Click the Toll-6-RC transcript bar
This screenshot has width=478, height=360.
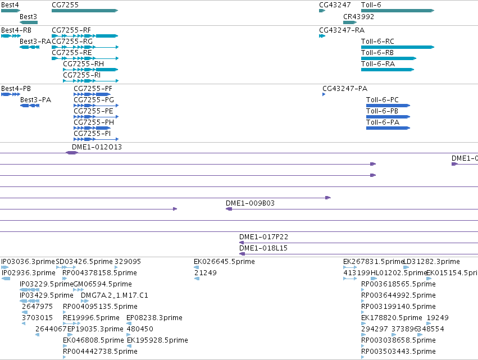pyautogui.click(x=398, y=47)
